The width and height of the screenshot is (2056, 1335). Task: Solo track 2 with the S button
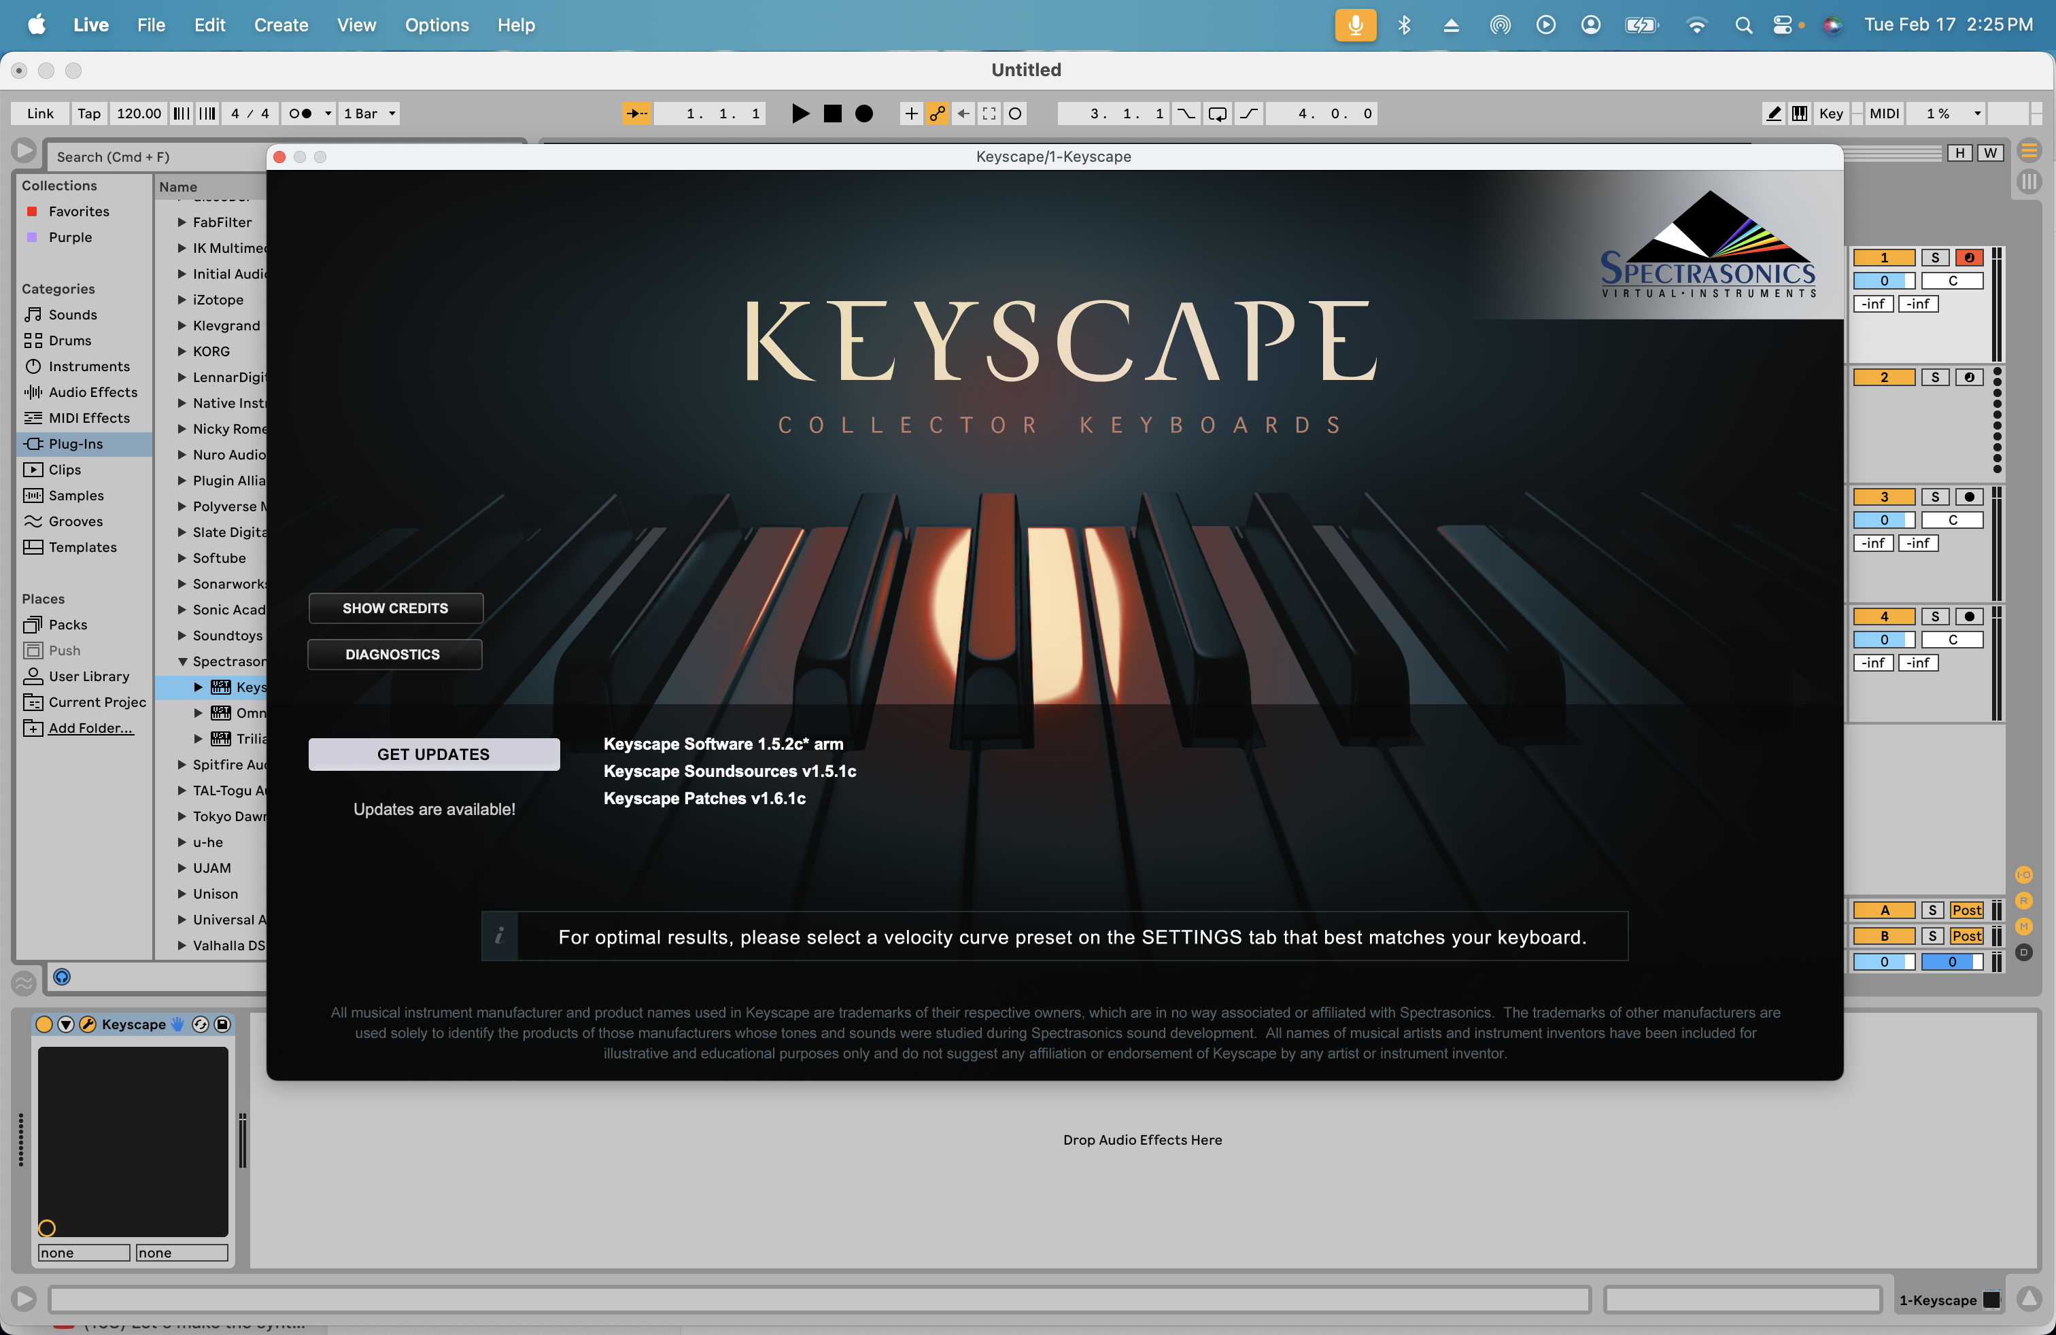1934,377
